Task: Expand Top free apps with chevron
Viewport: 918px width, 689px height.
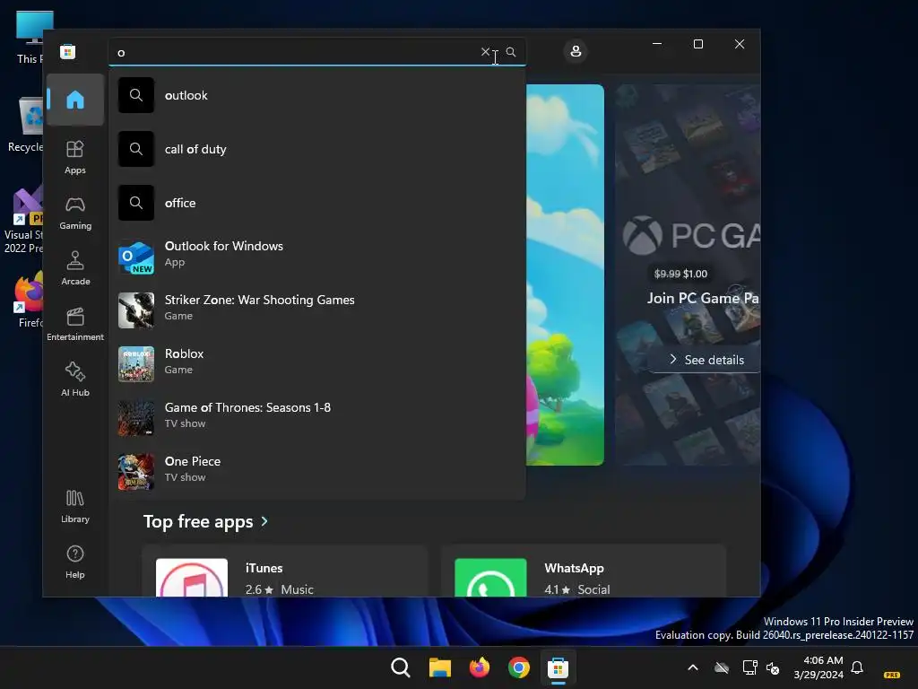Action: [x=264, y=521]
